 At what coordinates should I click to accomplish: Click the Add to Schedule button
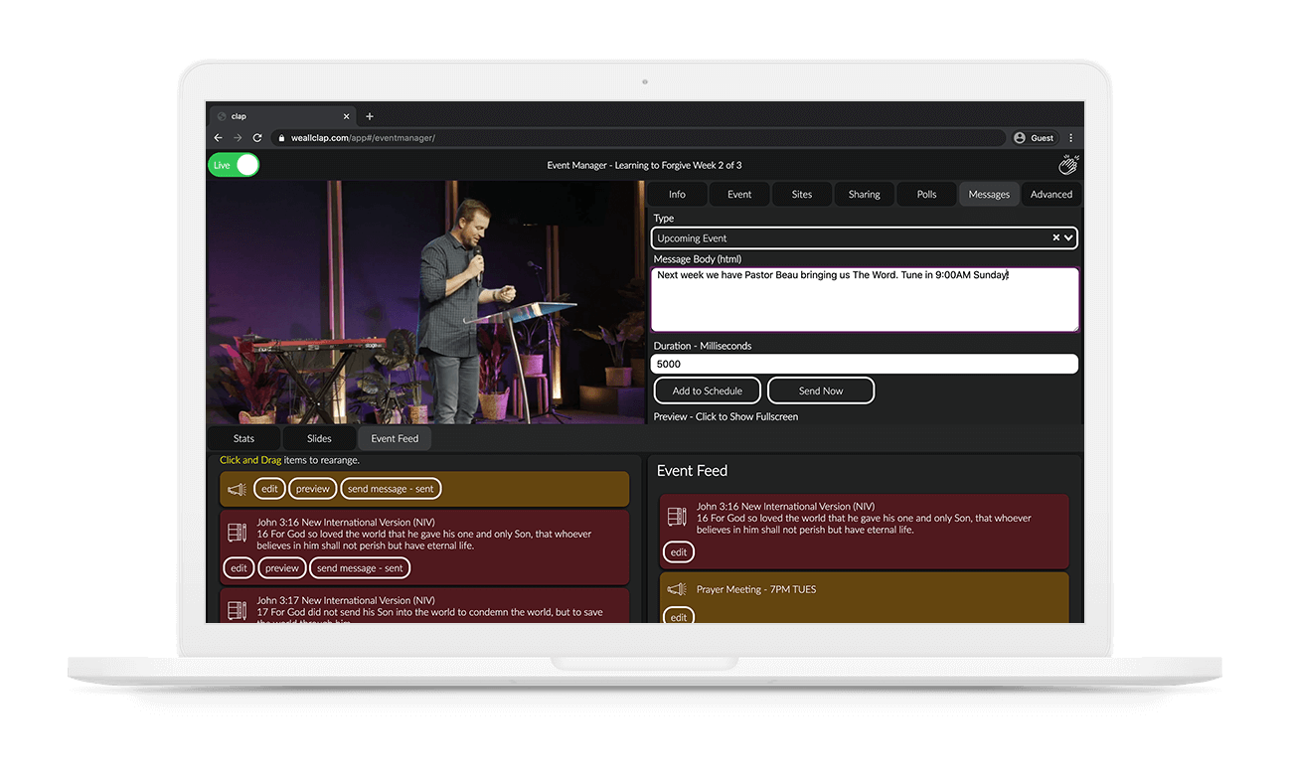708,391
